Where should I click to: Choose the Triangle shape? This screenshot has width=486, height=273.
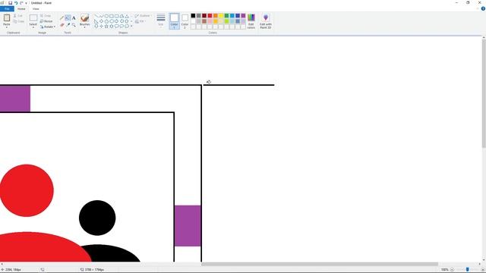[x=127, y=16]
